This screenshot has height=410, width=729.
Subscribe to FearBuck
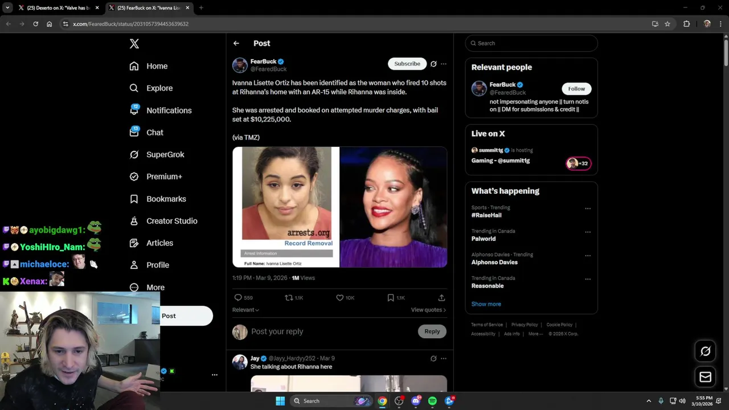tap(407, 64)
